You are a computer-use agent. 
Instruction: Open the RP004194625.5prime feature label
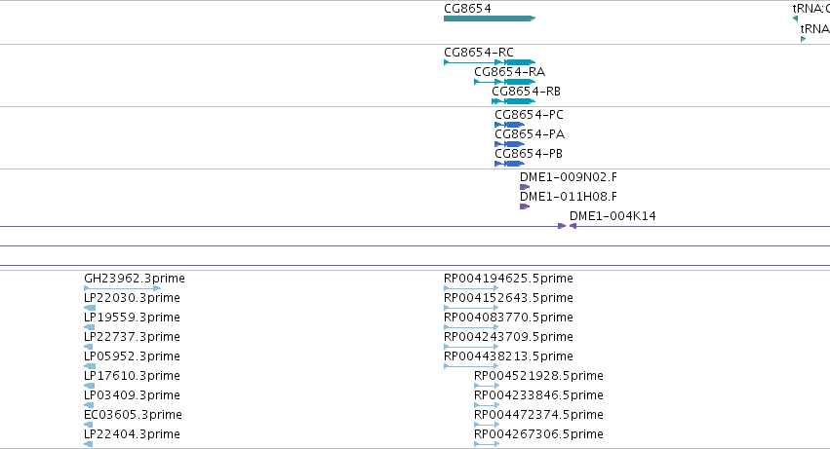point(508,279)
